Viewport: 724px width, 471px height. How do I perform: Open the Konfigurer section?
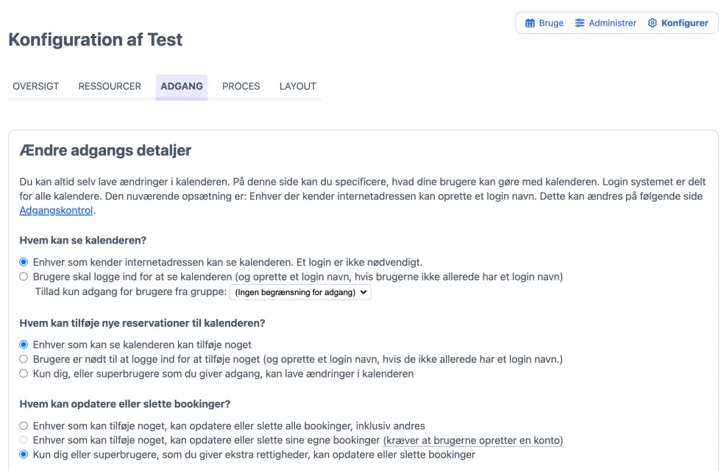pos(684,23)
